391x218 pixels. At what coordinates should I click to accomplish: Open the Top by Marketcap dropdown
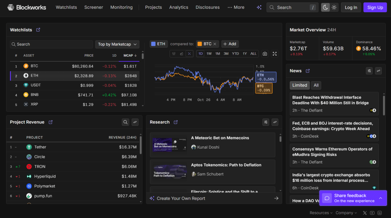tap(117, 44)
